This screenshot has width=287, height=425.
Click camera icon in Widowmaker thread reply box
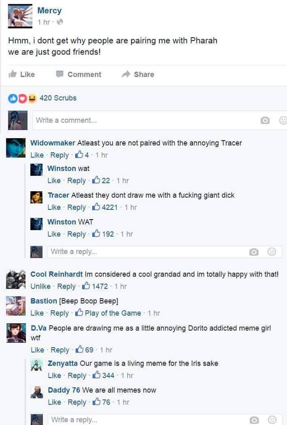tap(254, 252)
